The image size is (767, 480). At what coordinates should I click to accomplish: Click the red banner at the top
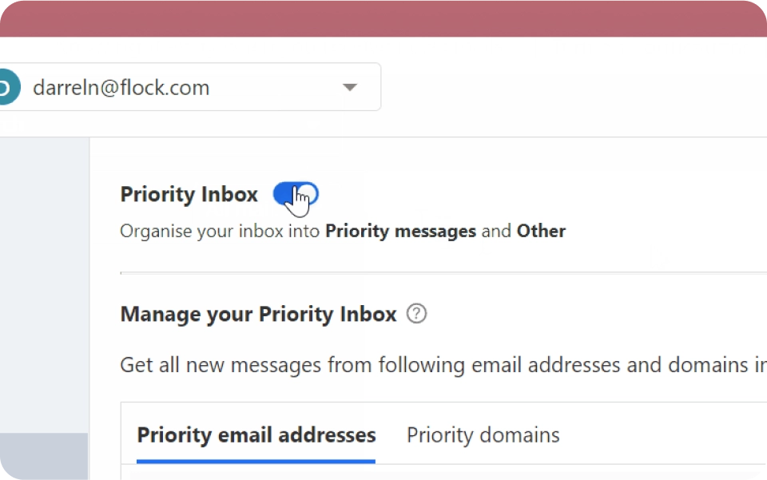(x=383, y=18)
